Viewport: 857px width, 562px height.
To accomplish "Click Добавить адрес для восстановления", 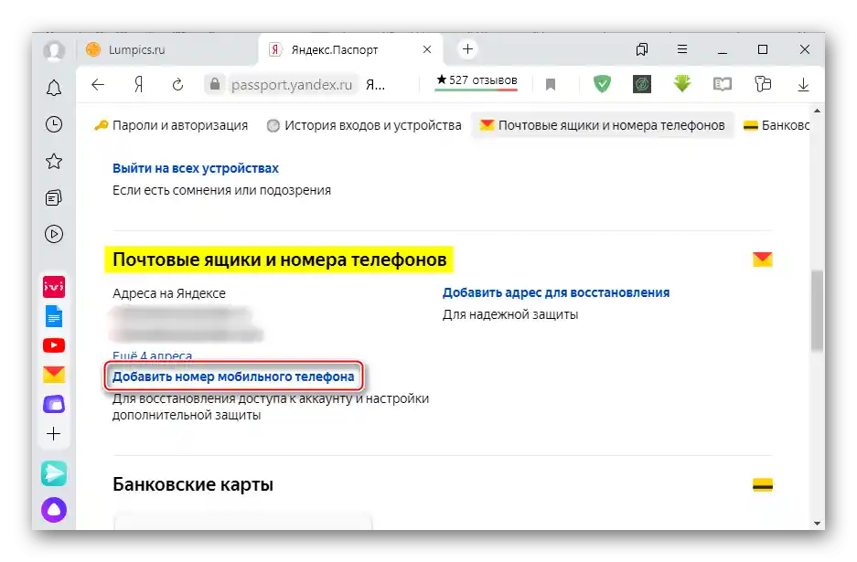I will 556,292.
